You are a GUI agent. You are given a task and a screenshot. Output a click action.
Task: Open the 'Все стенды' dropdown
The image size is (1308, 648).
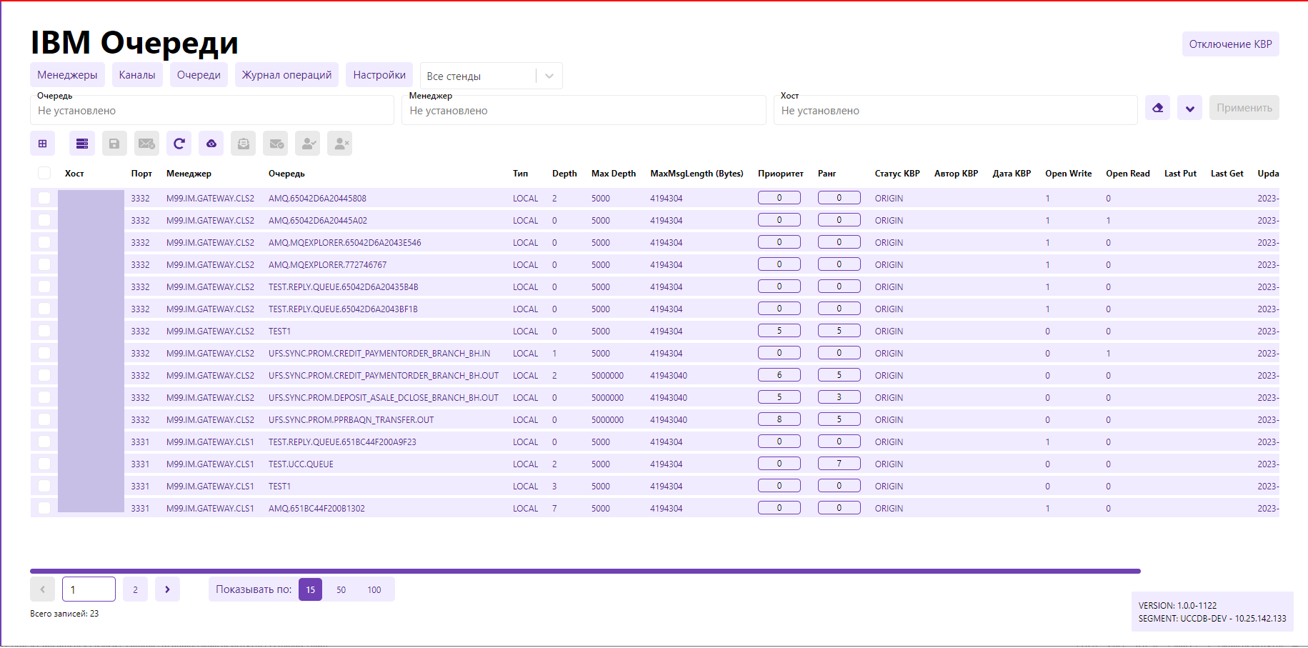[x=491, y=76]
